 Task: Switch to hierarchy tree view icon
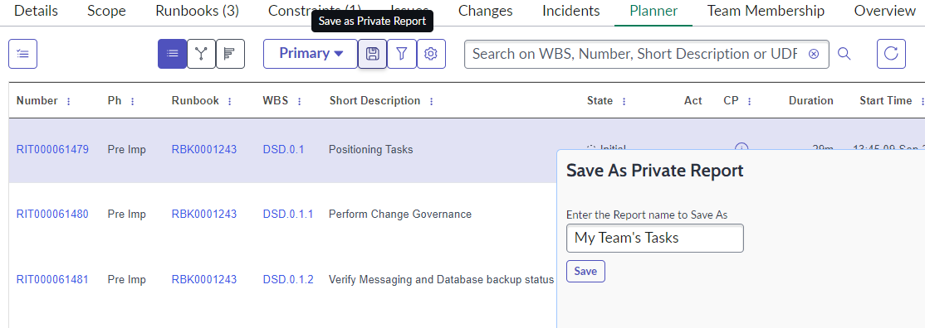[x=201, y=54]
